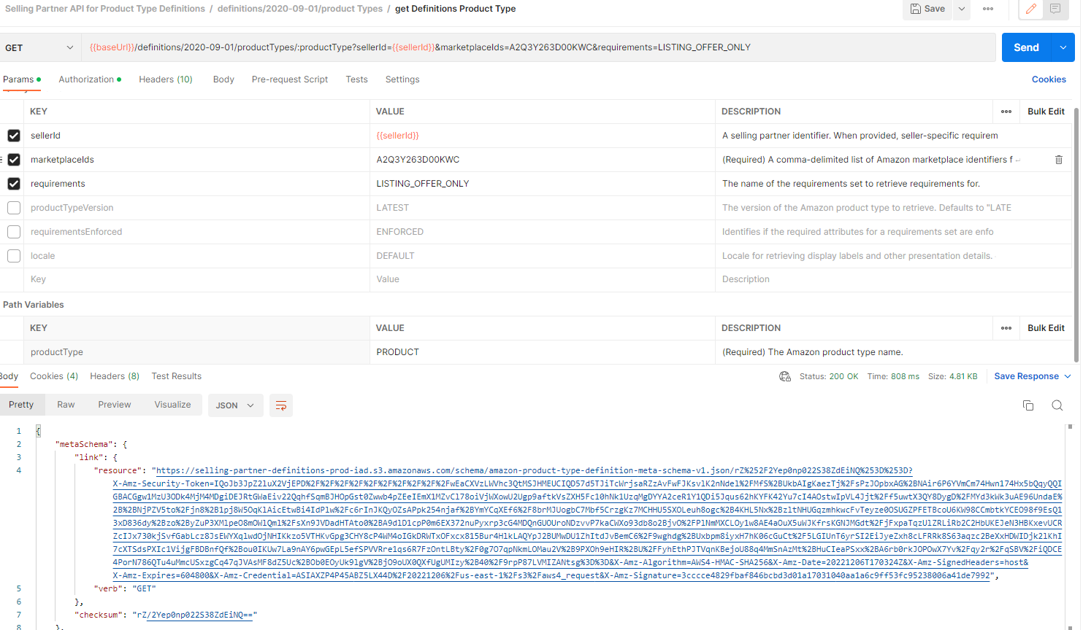
Task: Save the request
Action: (927, 9)
